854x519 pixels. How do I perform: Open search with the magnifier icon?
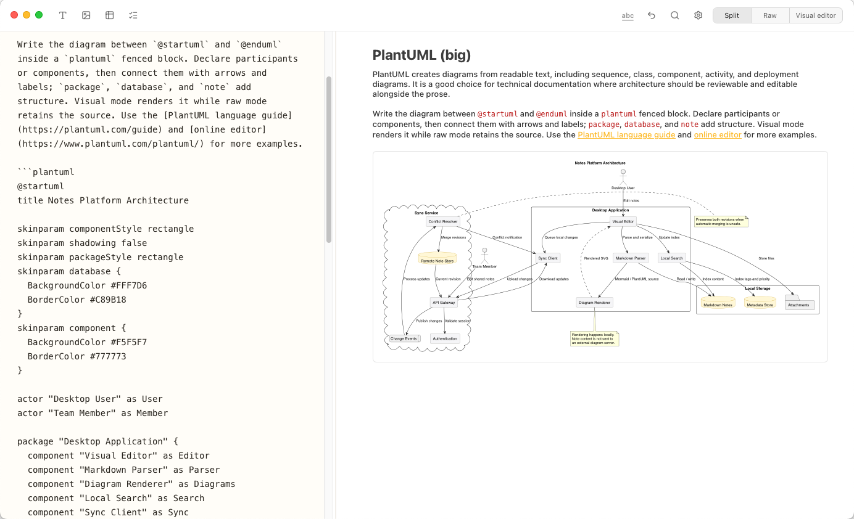pos(675,15)
